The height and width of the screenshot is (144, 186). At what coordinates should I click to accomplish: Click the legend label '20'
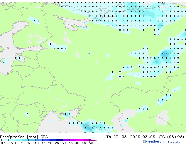tap(50, 143)
